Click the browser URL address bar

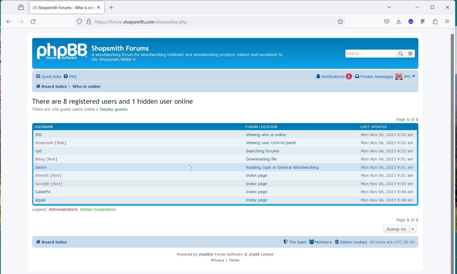209,22
